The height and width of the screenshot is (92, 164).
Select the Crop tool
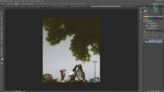click(2, 18)
